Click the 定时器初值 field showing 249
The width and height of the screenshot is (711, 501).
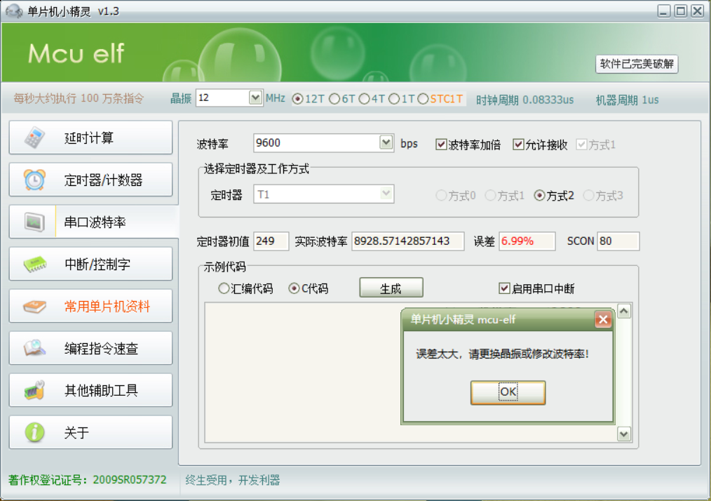tap(271, 241)
